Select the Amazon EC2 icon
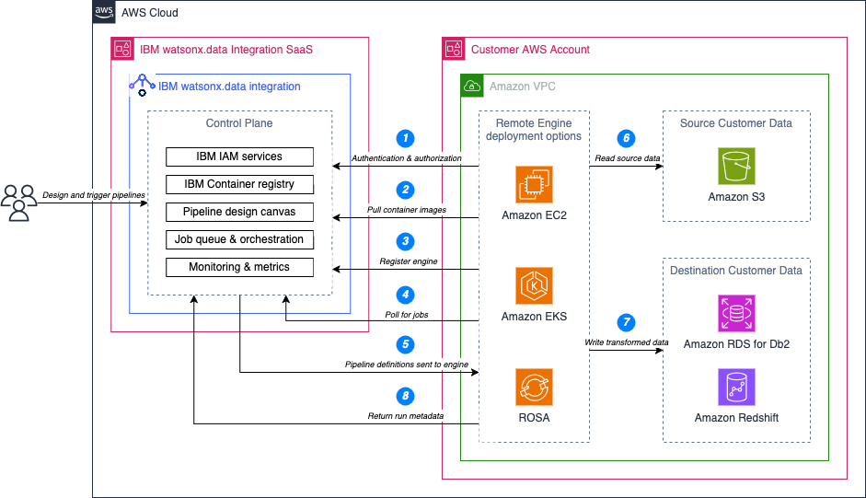866x498 pixels. click(x=534, y=185)
